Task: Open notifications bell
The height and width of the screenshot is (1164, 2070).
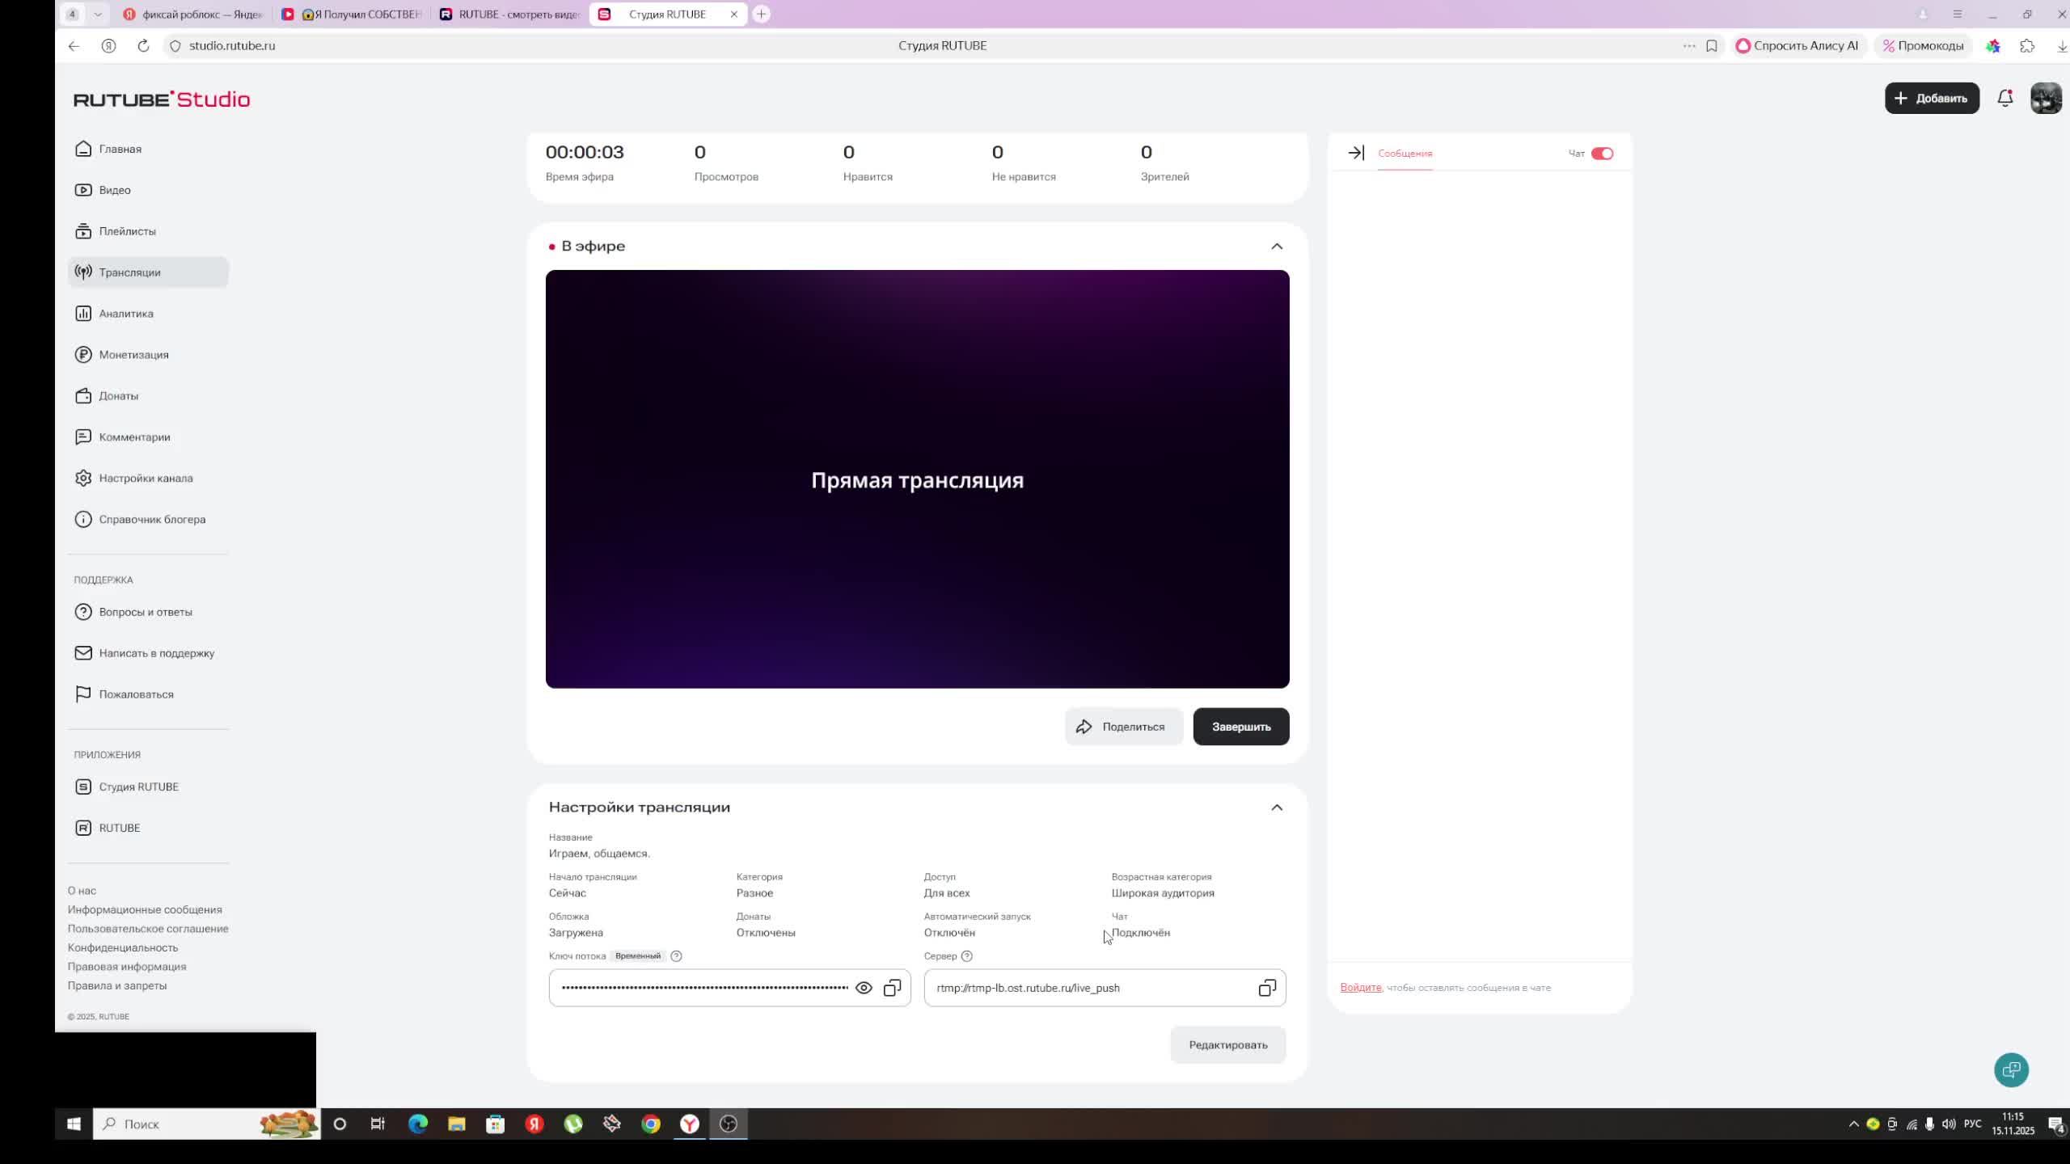Action: click(2005, 99)
